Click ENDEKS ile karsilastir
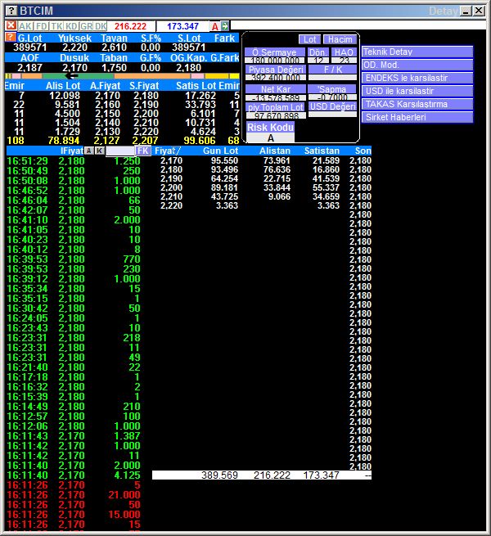The height and width of the screenshot is (536, 491). (417, 78)
